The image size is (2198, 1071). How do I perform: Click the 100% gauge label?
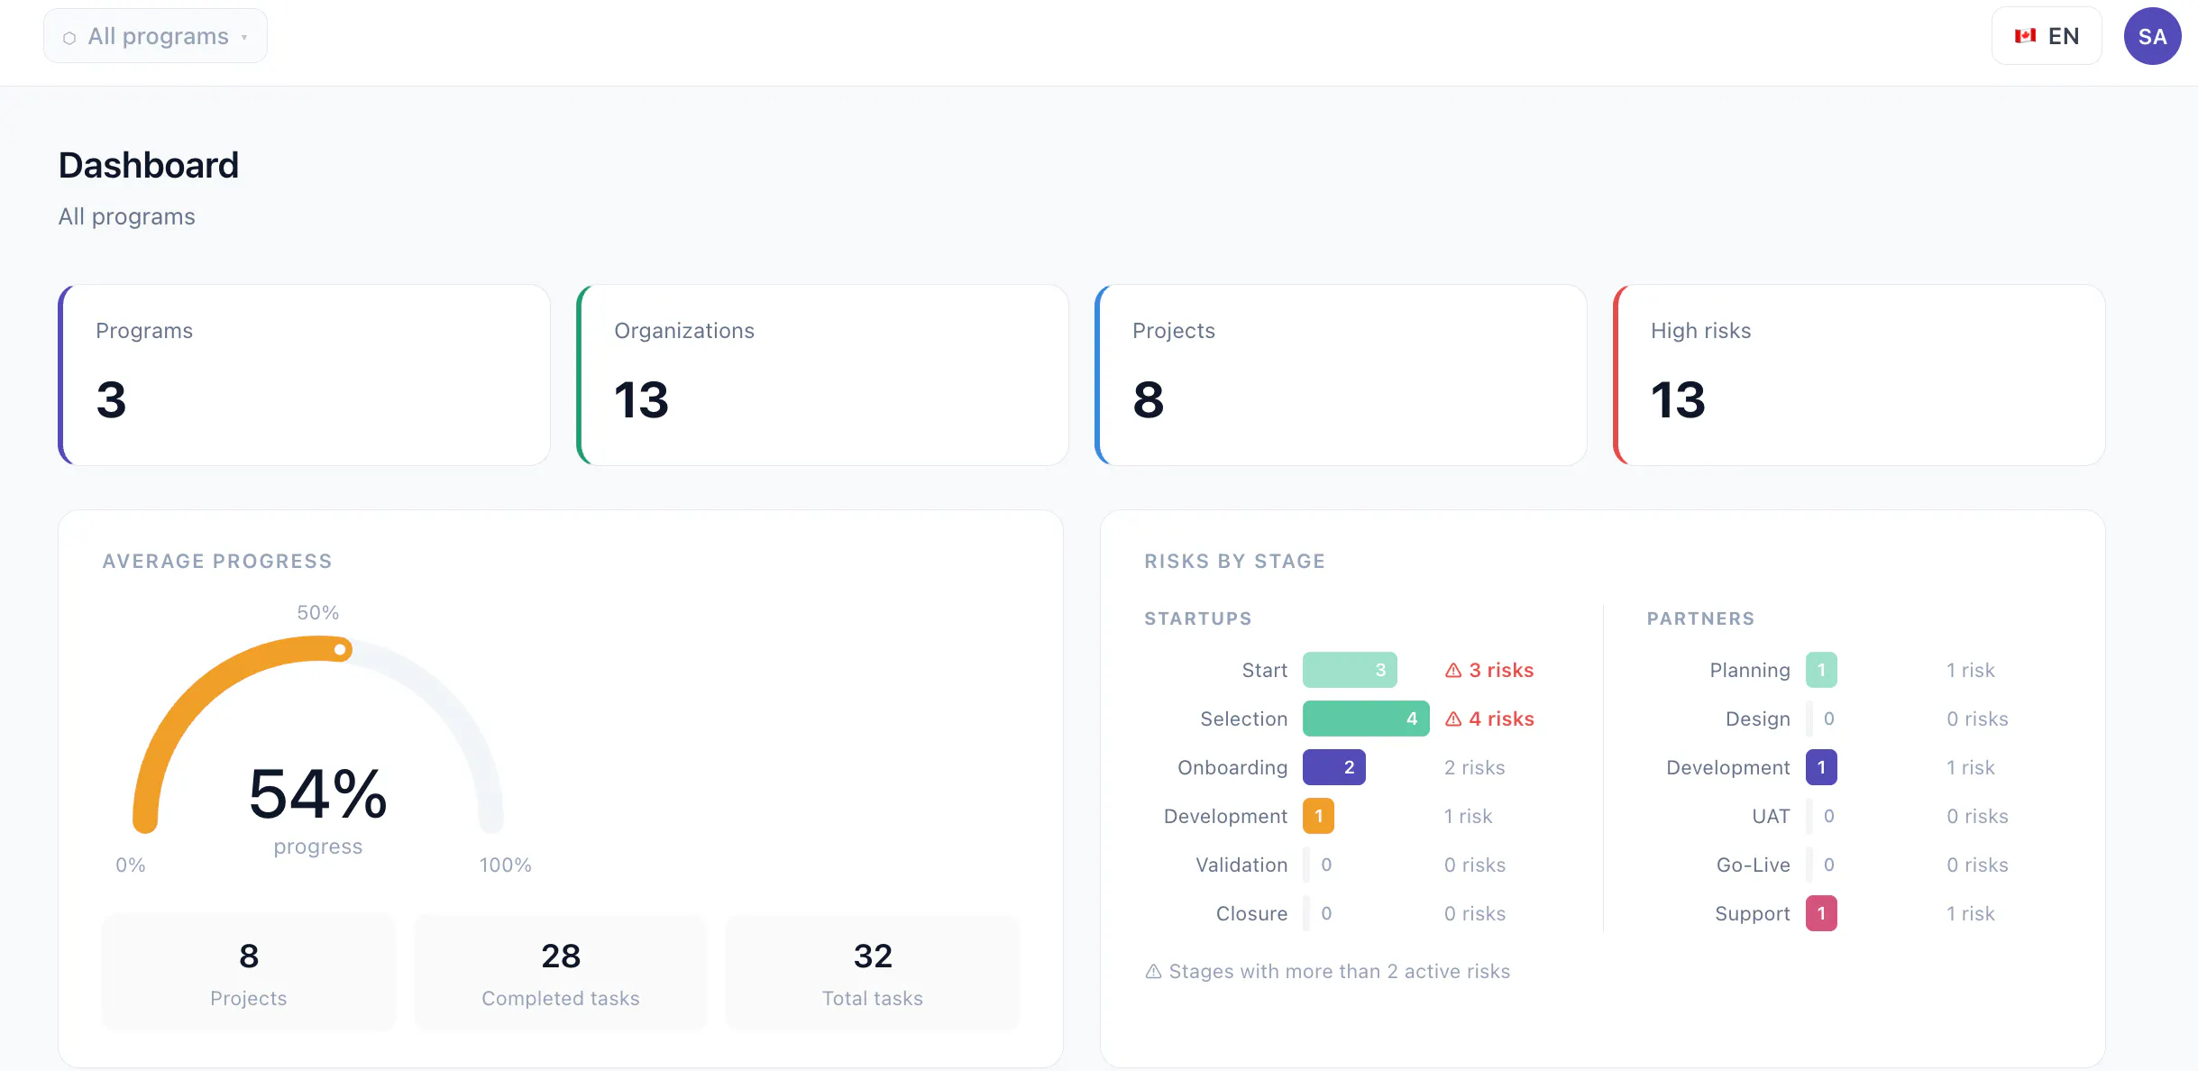[505, 865]
